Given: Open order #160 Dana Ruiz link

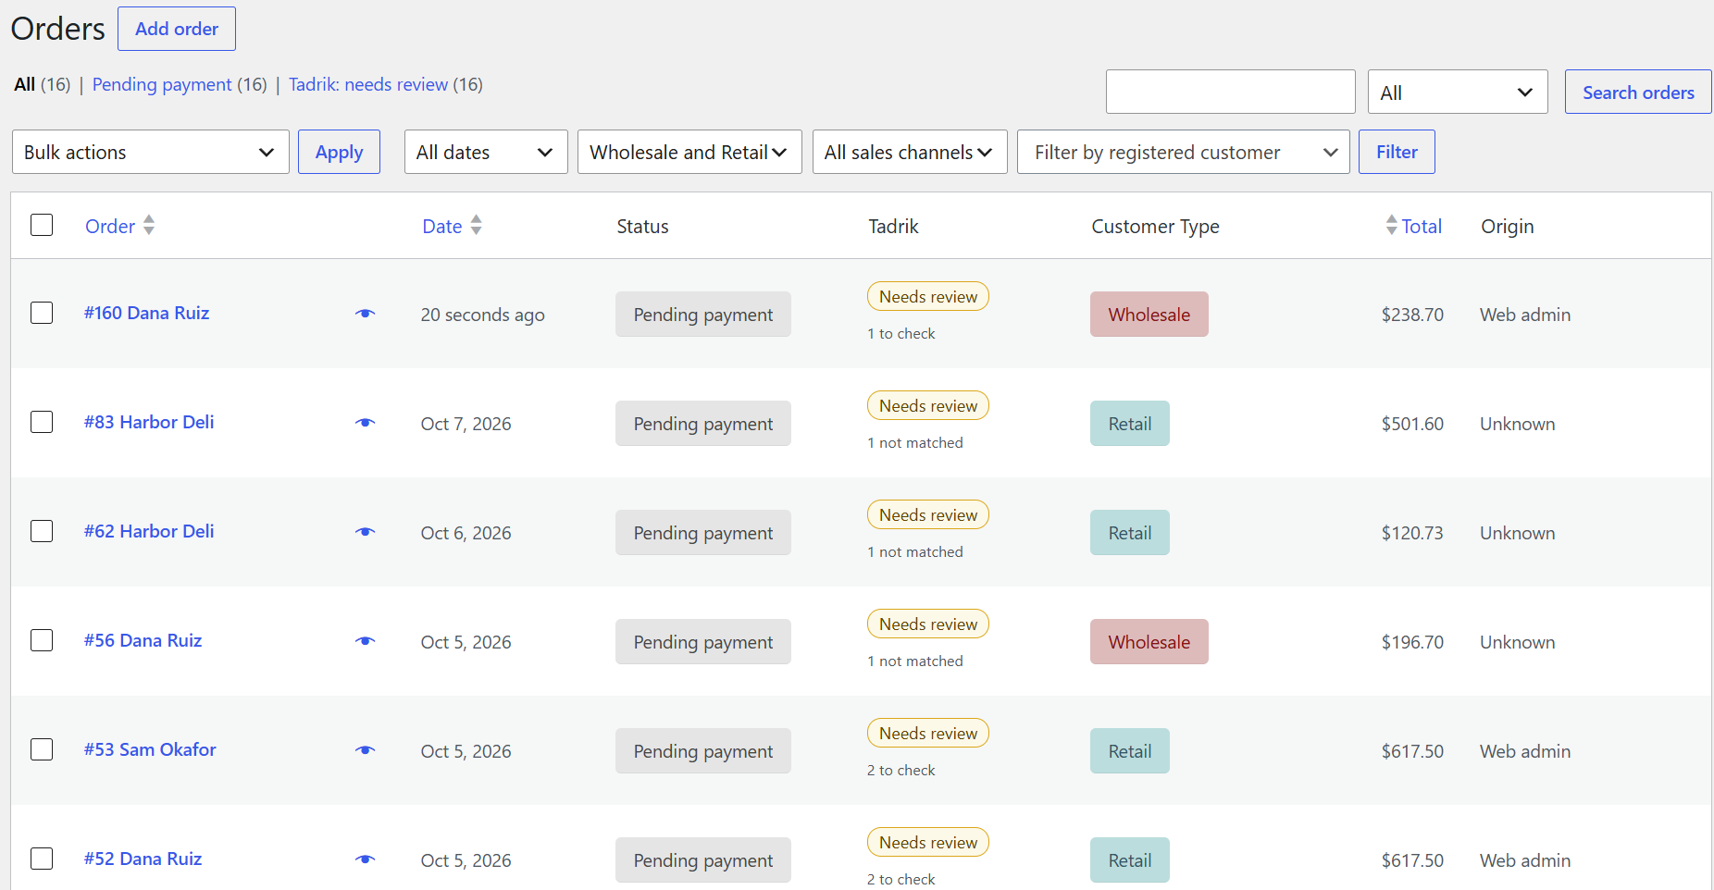Looking at the screenshot, I should tap(146, 313).
